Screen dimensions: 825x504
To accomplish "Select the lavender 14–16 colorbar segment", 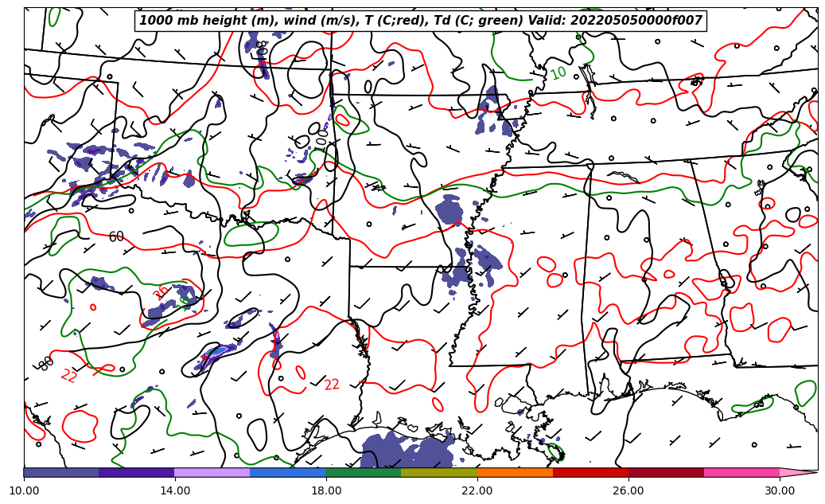I will tap(212, 472).
